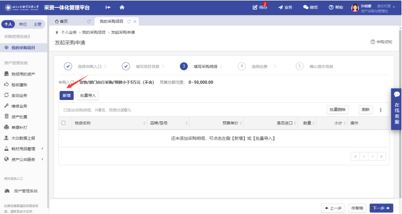Click the 批量删除 button
This screenshot has height=214, width=402.
(x=337, y=110)
